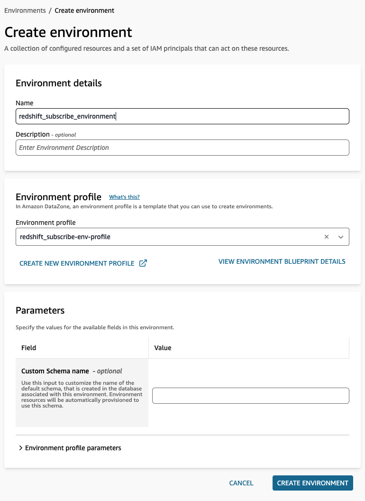Click the Environment profile parameters label
Image resolution: width=365 pixels, height=501 pixels.
pyautogui.click(x=73, y=448)
